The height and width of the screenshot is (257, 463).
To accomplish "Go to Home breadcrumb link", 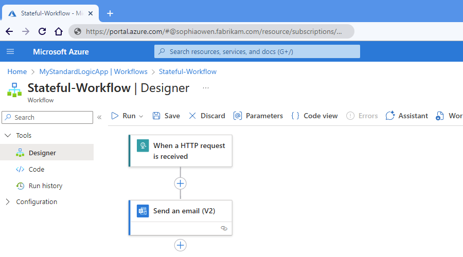I will [x=17, y=71].
